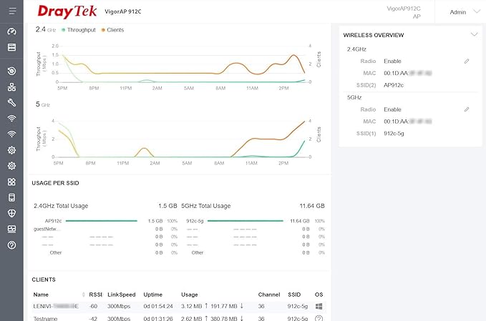486x321 pixels.
Task: Click the Admin dropdown arrow
Action: (x=477, y=12)
